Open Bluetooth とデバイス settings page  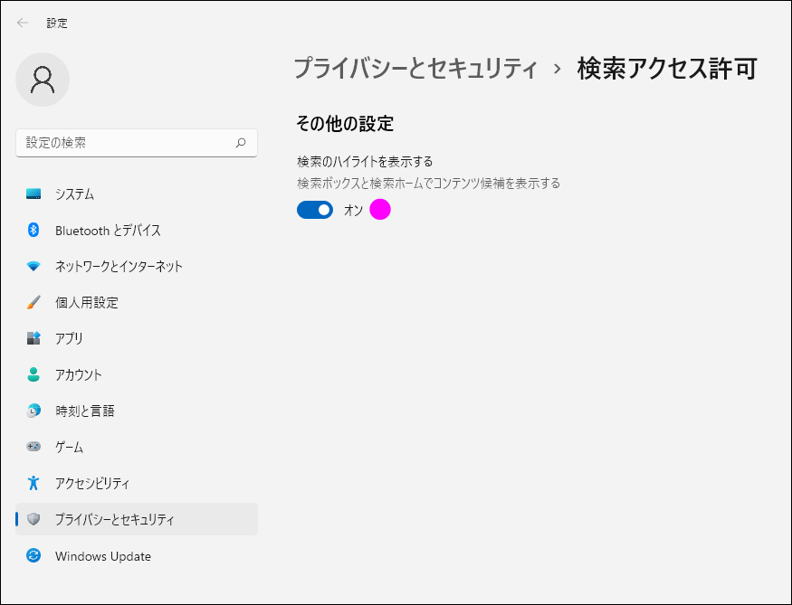[x=108, y=231]
